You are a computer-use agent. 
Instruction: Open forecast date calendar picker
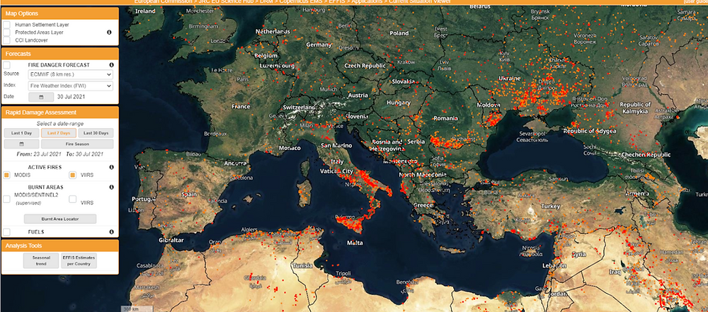pos(41,97)
